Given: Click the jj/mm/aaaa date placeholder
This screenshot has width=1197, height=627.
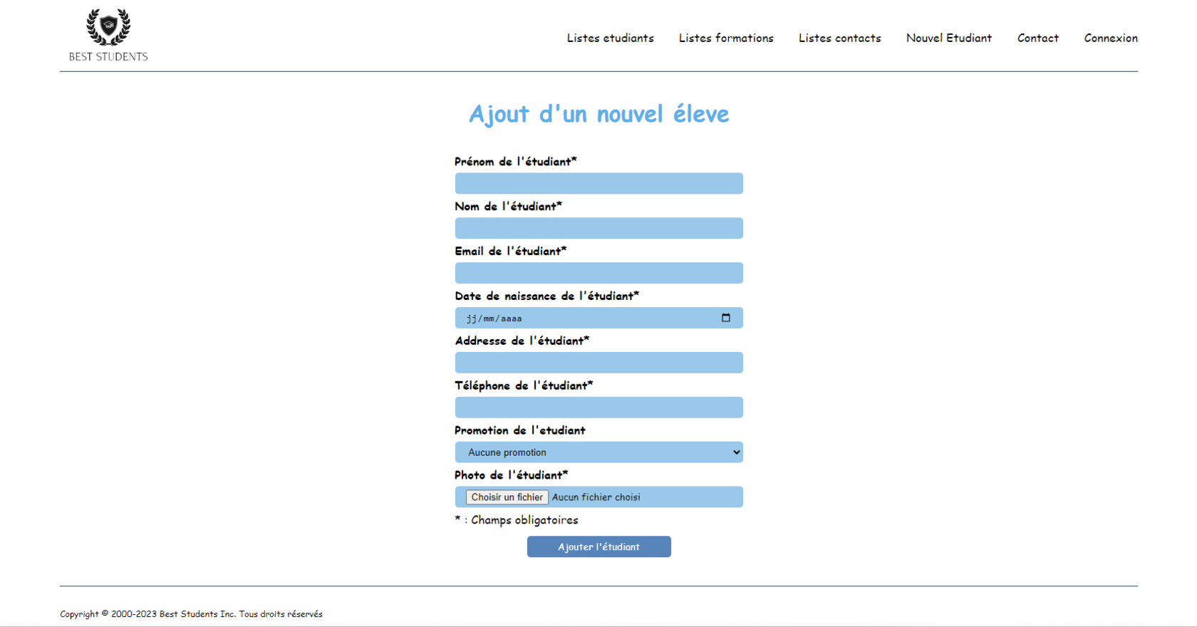Looking at the screenshot, I should point(494,318).
